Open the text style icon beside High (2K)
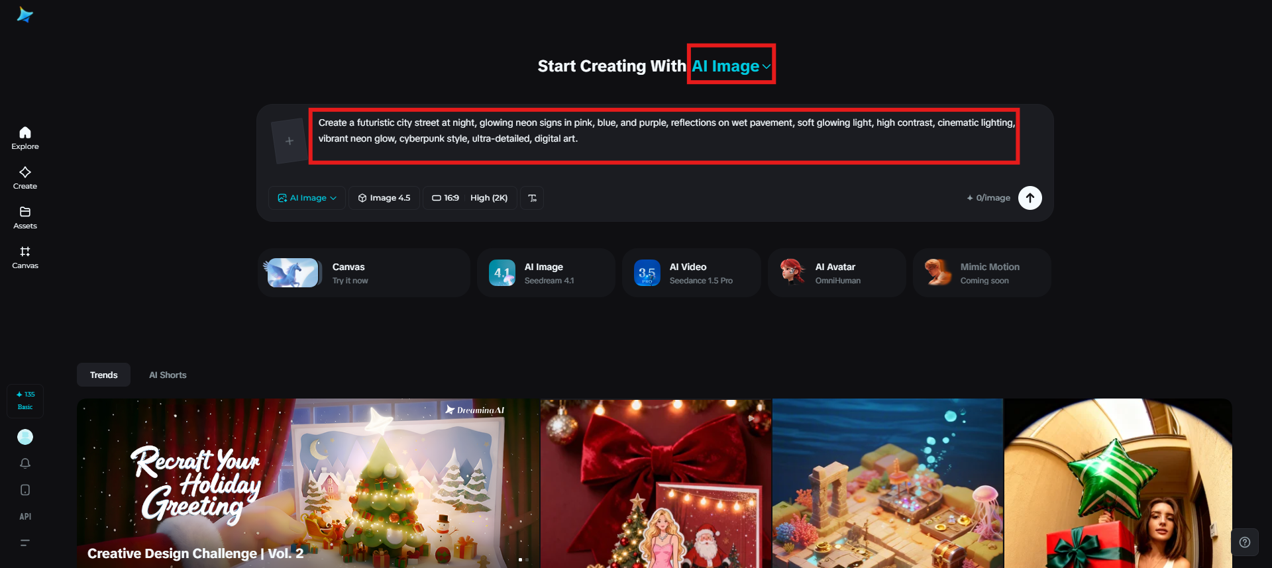1272x568 pixels. [532, 198]
